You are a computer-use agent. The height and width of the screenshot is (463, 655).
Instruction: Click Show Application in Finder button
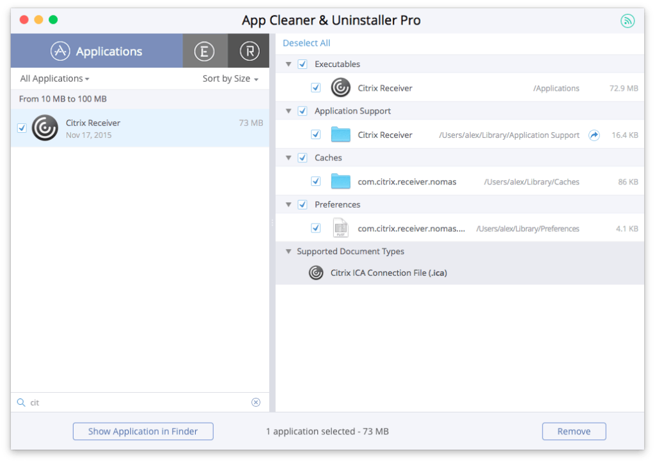(143, 431)
